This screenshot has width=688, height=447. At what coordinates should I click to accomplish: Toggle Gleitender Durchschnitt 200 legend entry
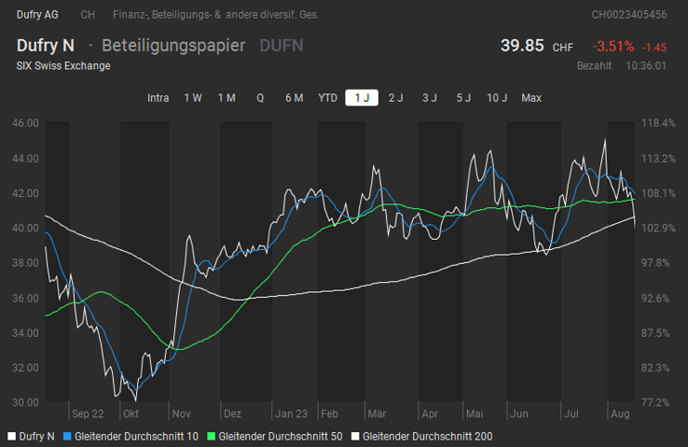[427, 436]
